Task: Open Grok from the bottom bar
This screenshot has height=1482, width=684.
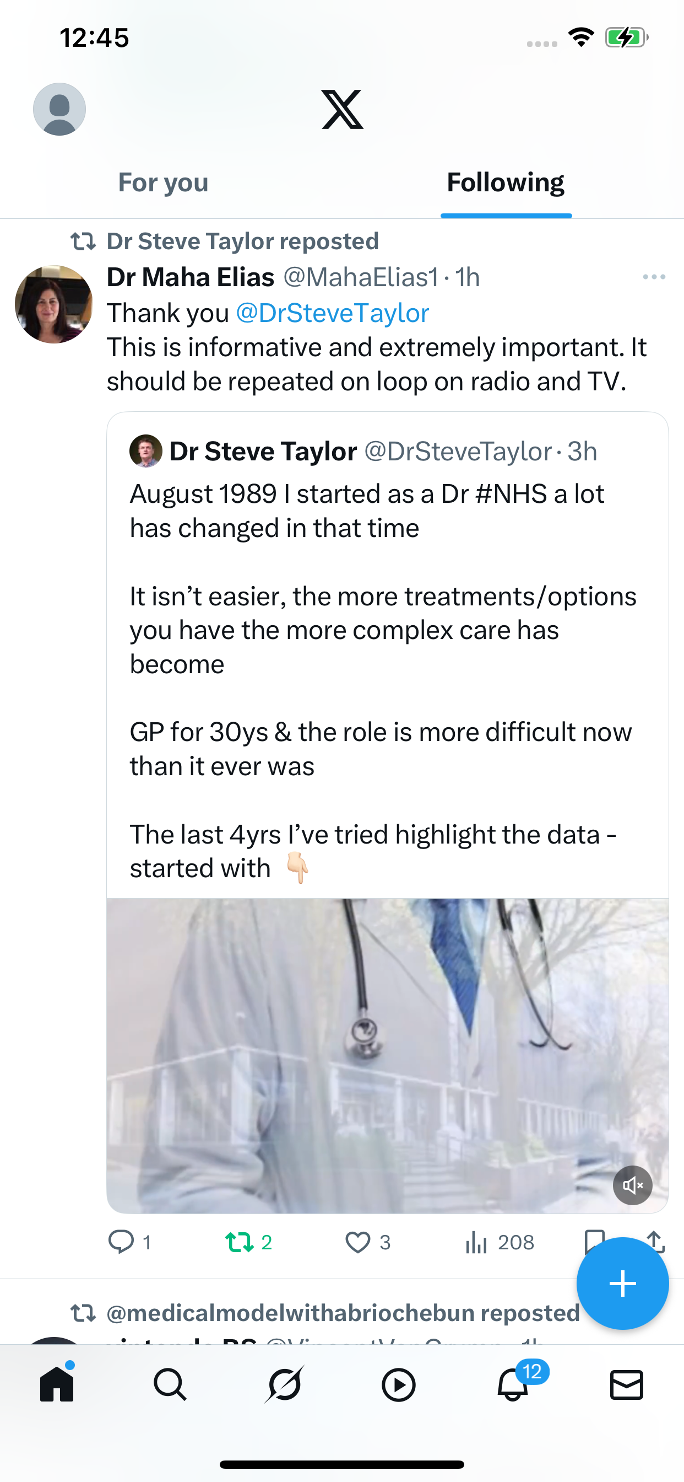Action: (284, 1384)
